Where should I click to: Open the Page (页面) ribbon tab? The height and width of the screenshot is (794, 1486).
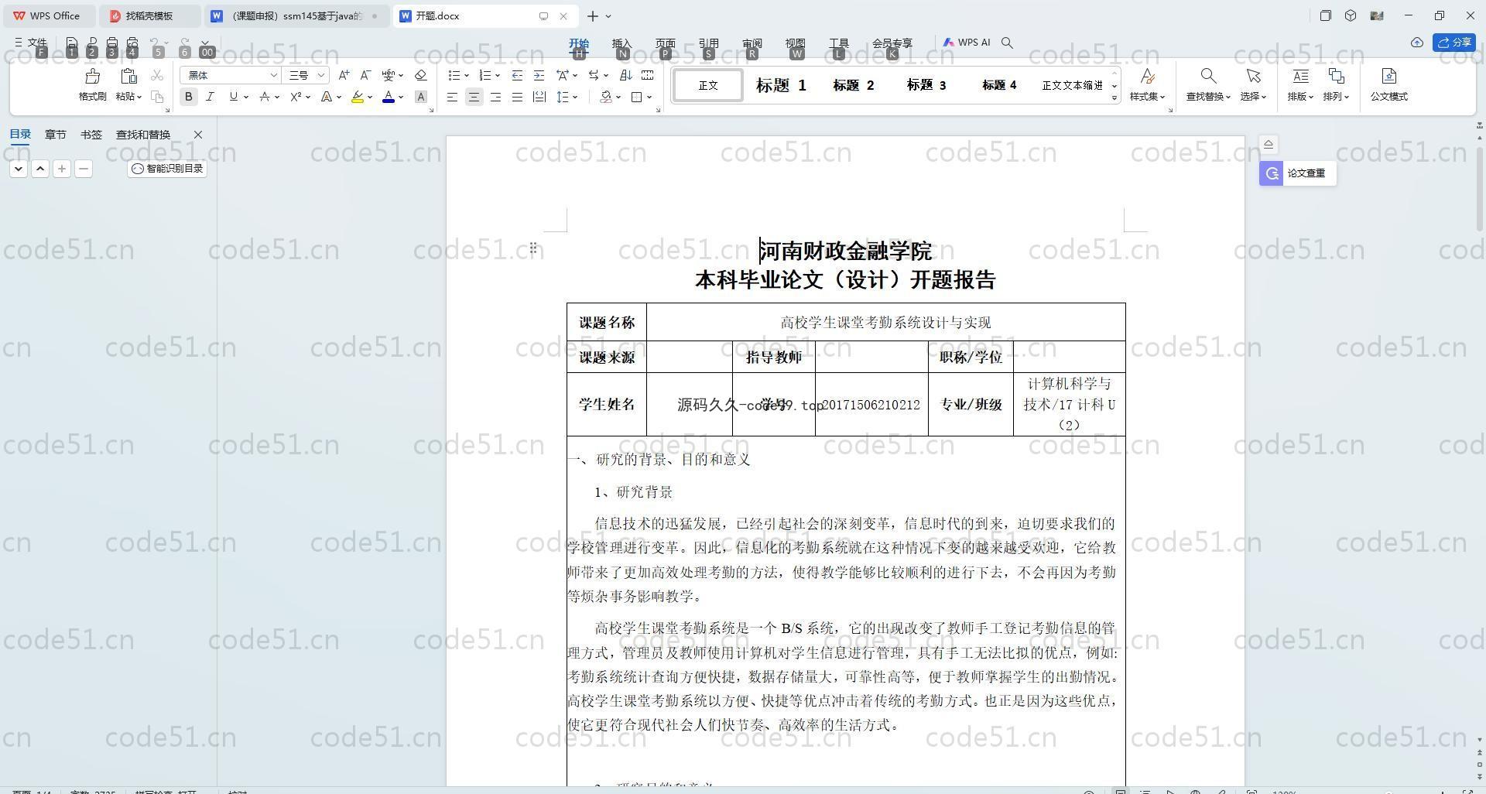665,43
